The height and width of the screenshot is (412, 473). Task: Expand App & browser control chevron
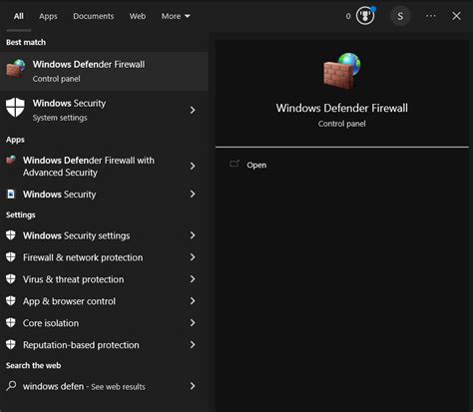tap(193, 301)
